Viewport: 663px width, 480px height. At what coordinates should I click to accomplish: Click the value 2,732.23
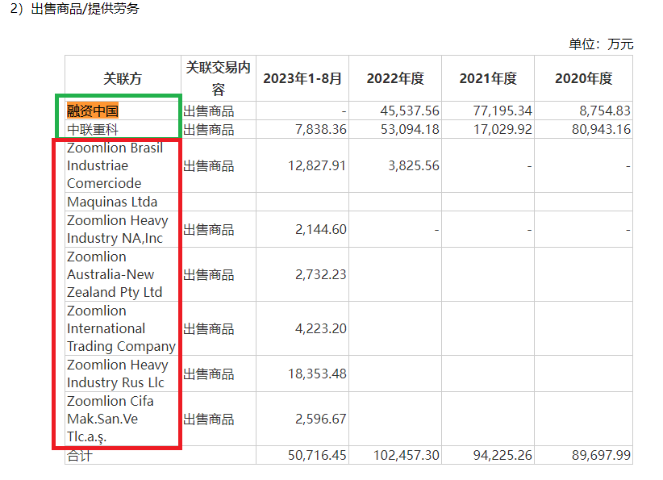pyautogui.click(x=321, y=275)
